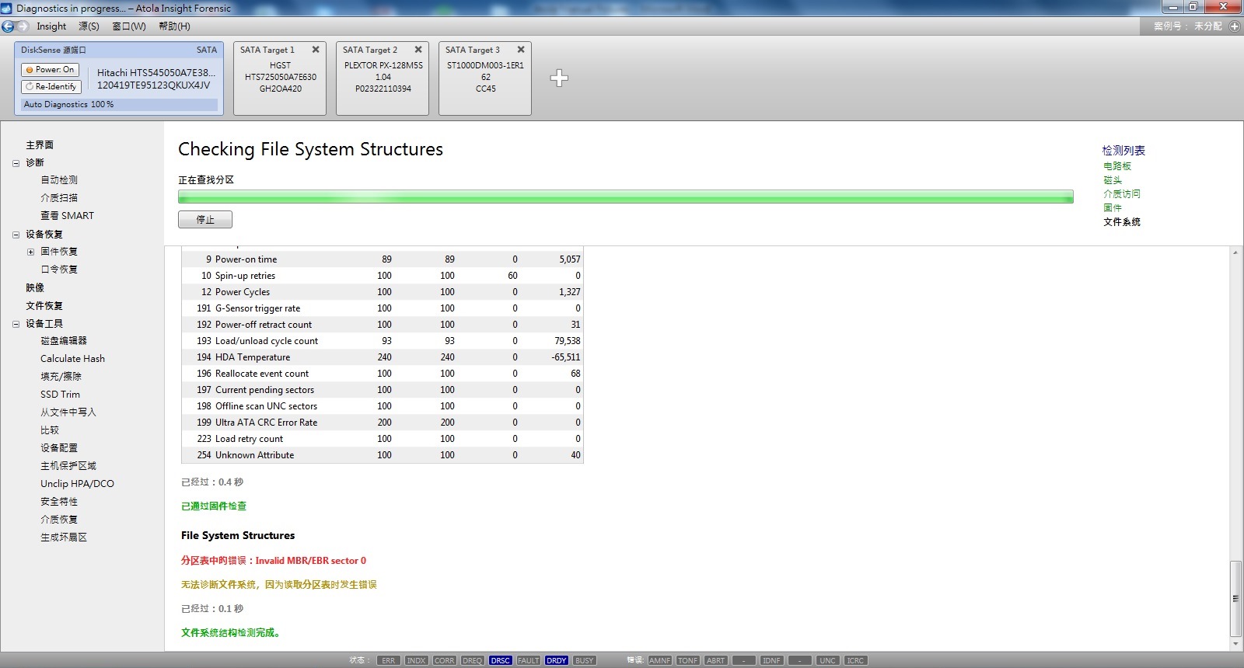Expand the 固件恢复 tree node
Viewport: 1244px width, 668px height.
tap(30, 252)
